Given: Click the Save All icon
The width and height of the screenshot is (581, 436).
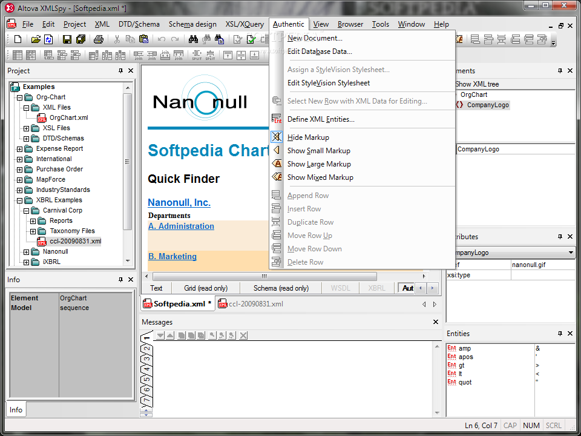Looking at the screenshot, I should click(80, 39).
